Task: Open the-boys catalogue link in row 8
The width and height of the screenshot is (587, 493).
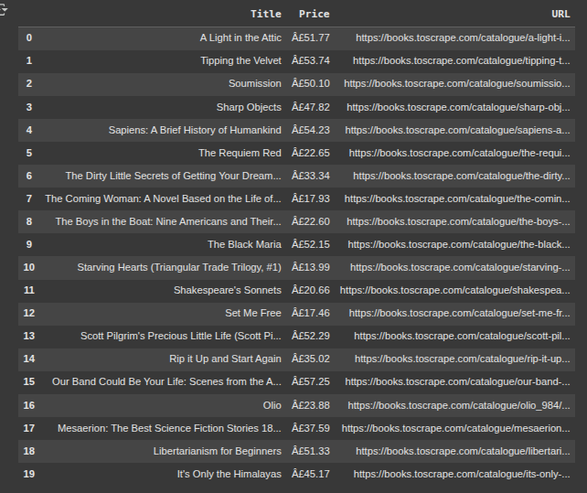Action: tap(458, 221)
